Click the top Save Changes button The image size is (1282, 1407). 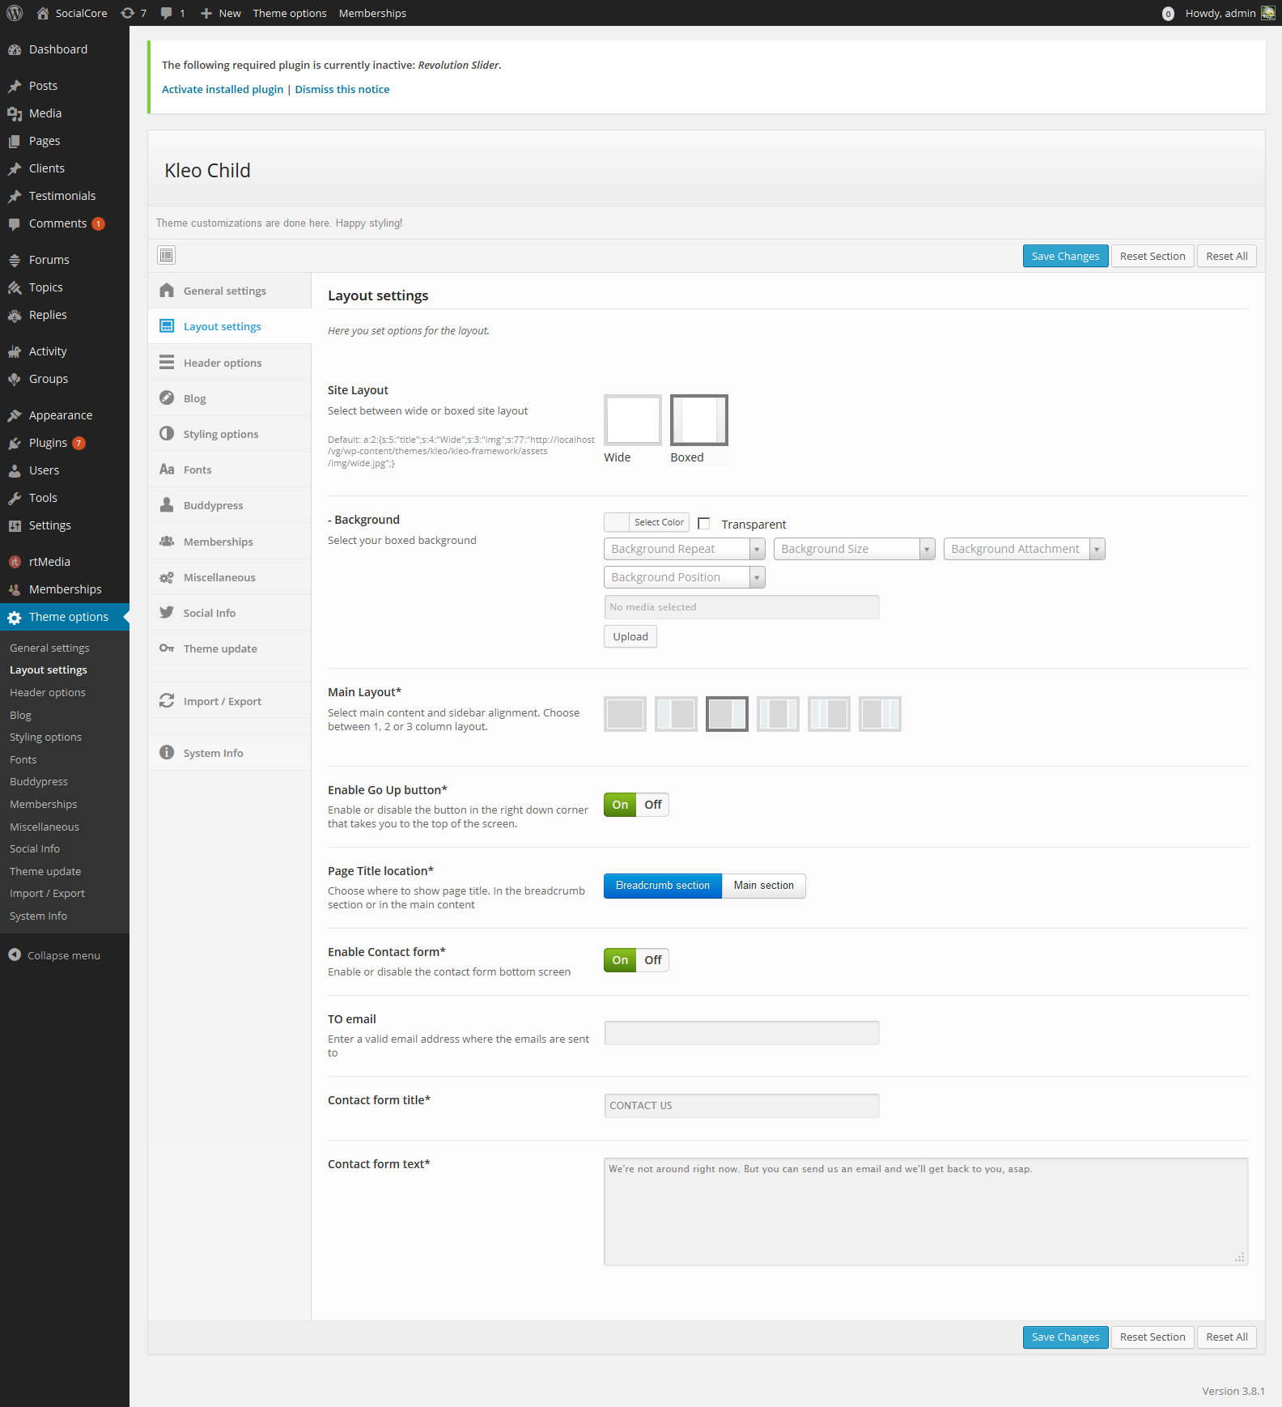point(1065,256)
